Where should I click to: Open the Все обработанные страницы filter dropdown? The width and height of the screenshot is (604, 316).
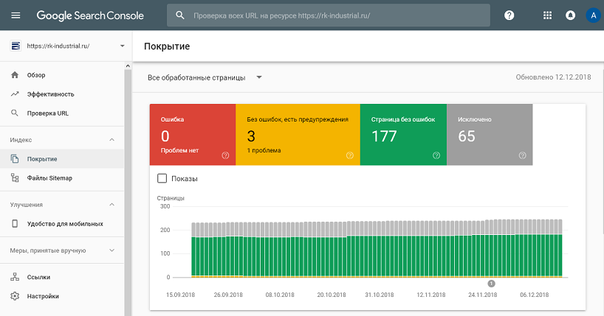click(205, 77)
